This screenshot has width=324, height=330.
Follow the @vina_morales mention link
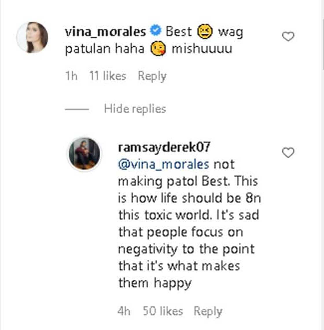163,164
